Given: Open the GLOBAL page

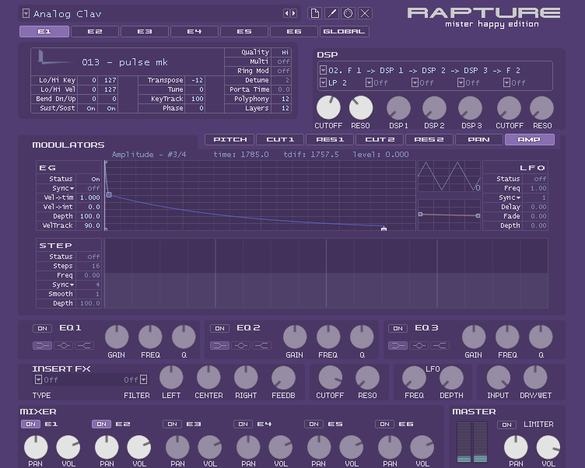Looking at the screenshot, I should tap(344, 32).
